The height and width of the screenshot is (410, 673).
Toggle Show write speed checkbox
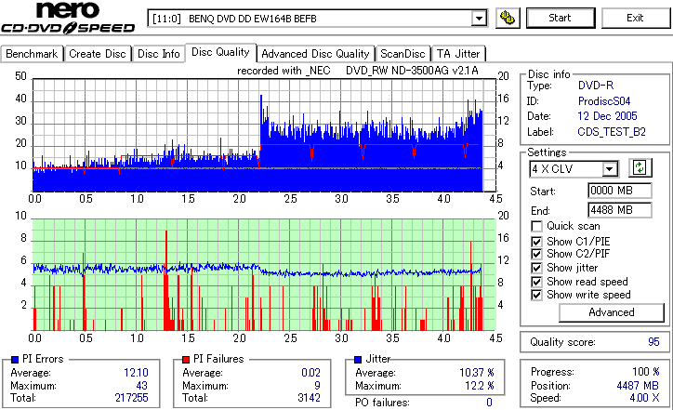(x=536, y=295)
